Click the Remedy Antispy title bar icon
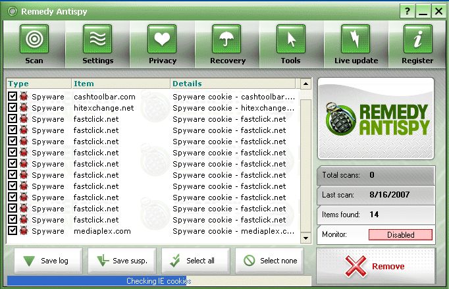 12,11
